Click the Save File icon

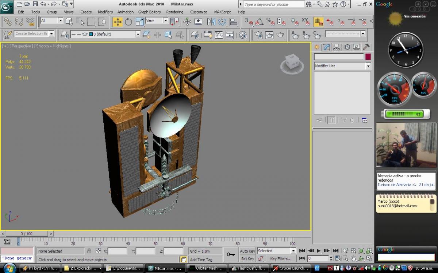(x=35, y=4)
